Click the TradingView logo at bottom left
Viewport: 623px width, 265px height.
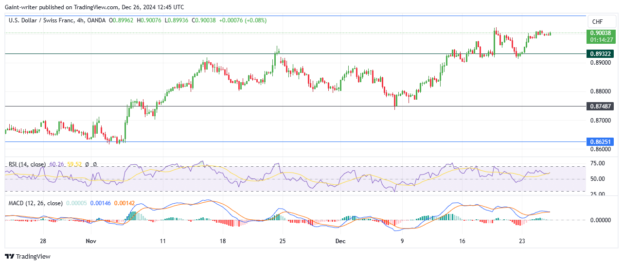pos(28,256)
